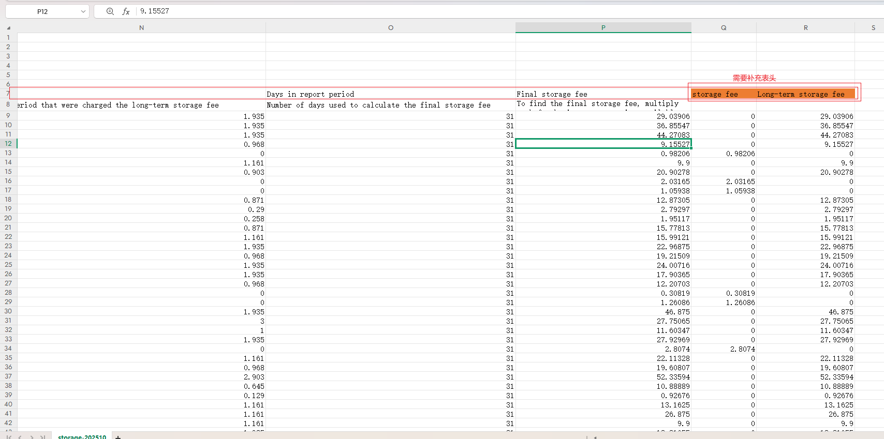Select 'Days in report period' cell
Image resolution: width=884 pixels, height=439 pixels.
coord(390,94)
